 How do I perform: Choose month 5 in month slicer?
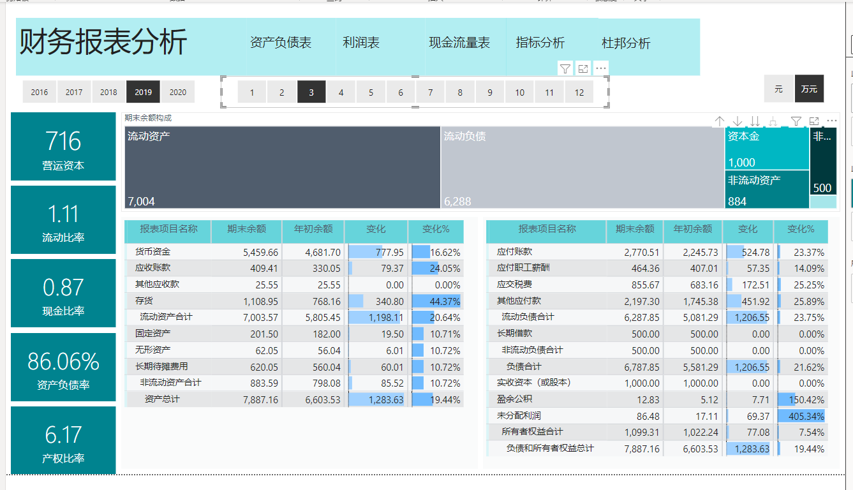point(371,92)
